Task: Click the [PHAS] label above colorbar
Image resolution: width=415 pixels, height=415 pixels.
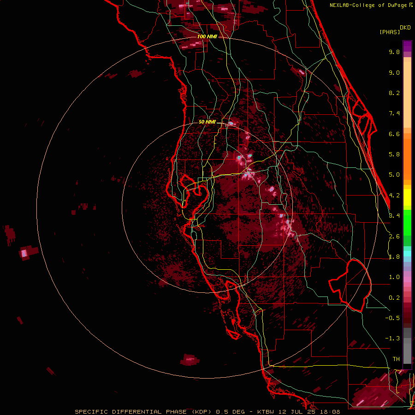Action: (x=390, y=32)
